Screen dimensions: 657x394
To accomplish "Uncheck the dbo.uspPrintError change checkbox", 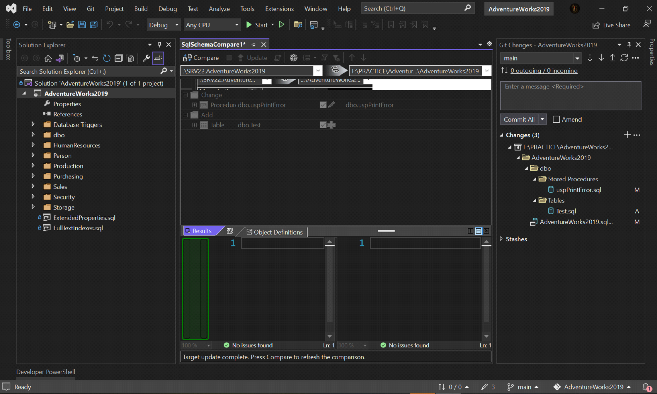I will (x=323, y=105).
